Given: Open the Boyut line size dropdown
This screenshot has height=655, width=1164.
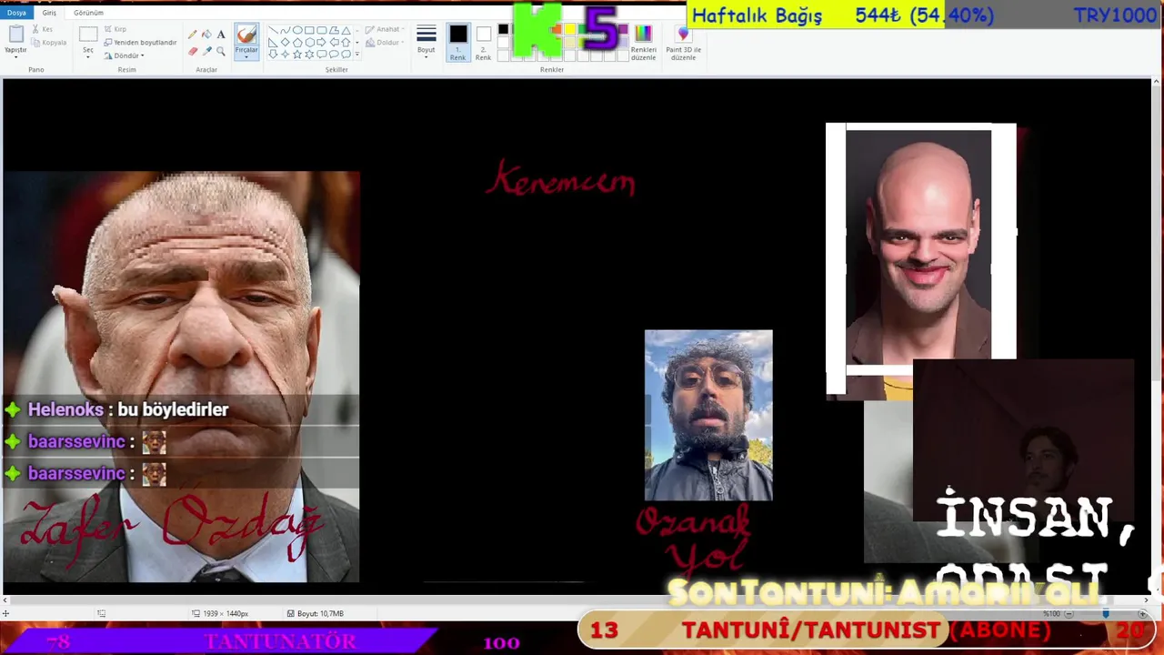Looking at the screenshot, I should click(x=426, y=44).
